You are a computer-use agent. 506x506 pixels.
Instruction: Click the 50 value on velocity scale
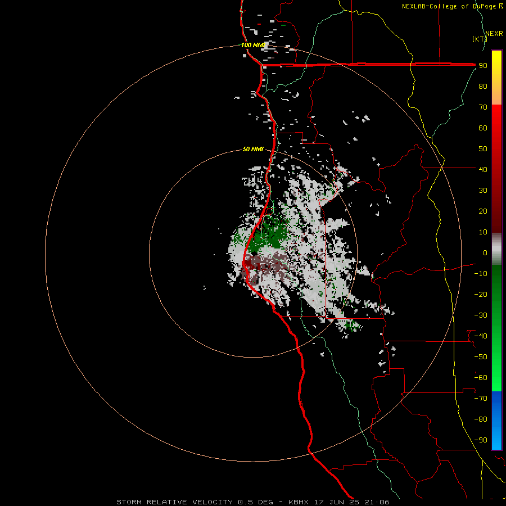pos(483,149)
